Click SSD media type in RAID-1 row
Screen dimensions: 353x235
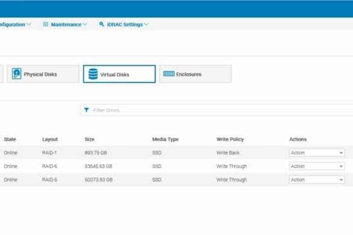pyautogui.click(x=157, y=152)
